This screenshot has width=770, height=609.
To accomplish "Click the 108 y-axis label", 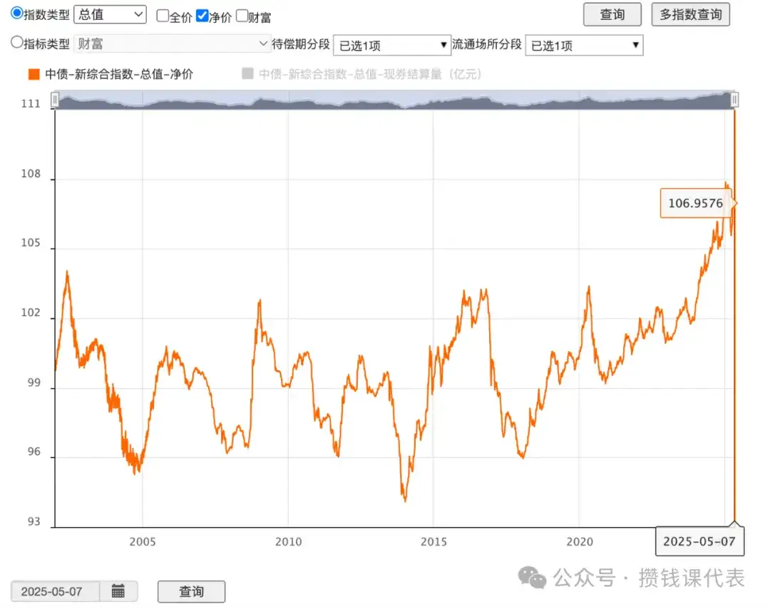I will coord(31,174).
